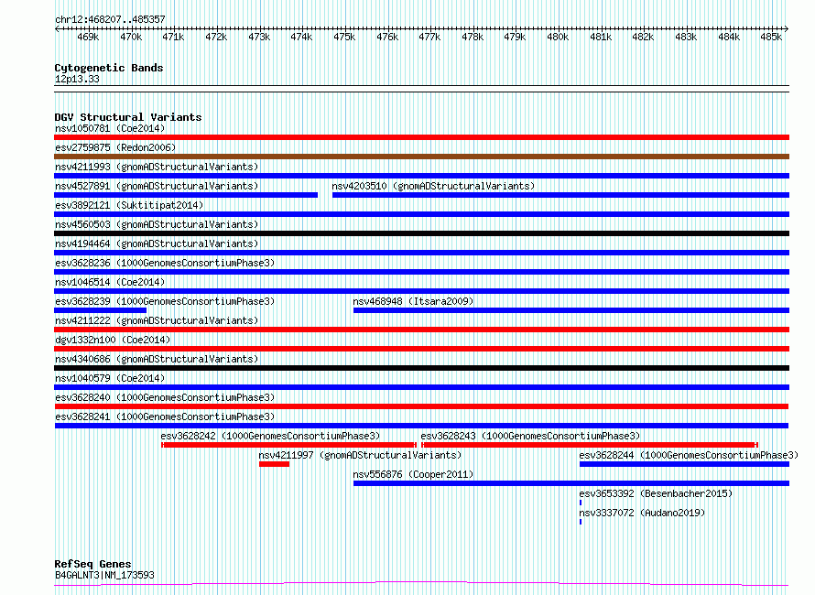Select the red bar for dgv1332n100
This screenshot has height=595, width=815.
click(421, 349)
